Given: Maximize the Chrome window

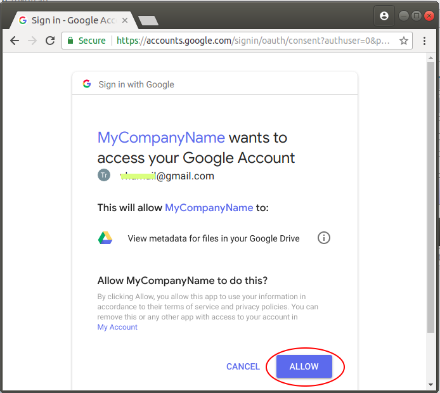Looking at the screenshot, I should 417,16.
